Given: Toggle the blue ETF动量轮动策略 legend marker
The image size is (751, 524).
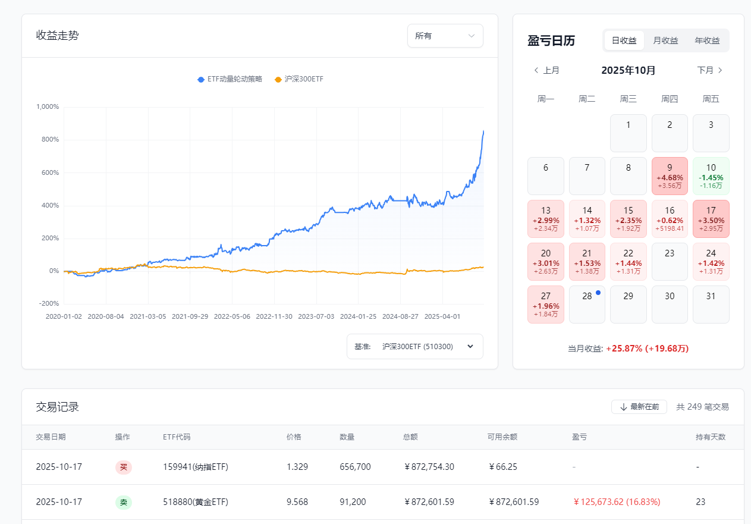Looking at the screenshot, I should point(201,79).
